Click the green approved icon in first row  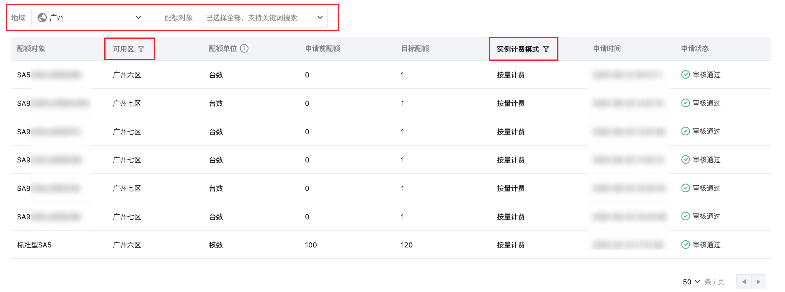click(685, 75)
